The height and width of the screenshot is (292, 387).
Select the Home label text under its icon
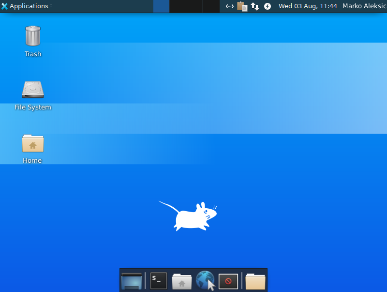pyautogui.click(x=32, y=160)
